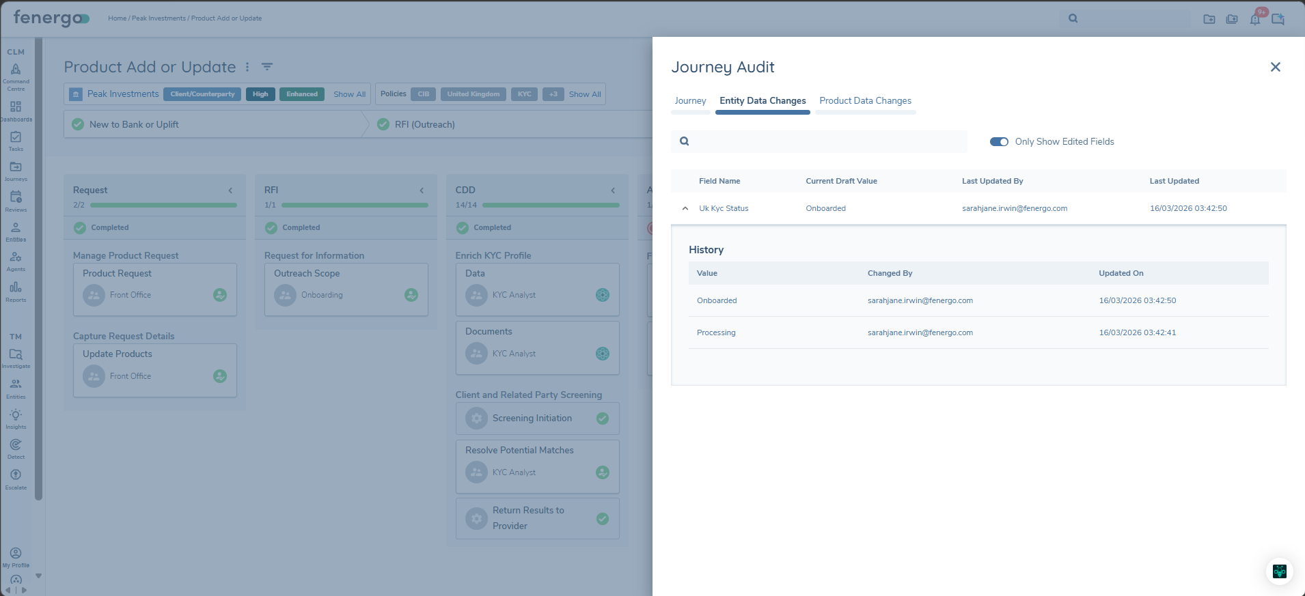This screenshot has width=1305, height=596.
Task: Open the chat assistant widget icon
Action: (x=1280, y=571)
